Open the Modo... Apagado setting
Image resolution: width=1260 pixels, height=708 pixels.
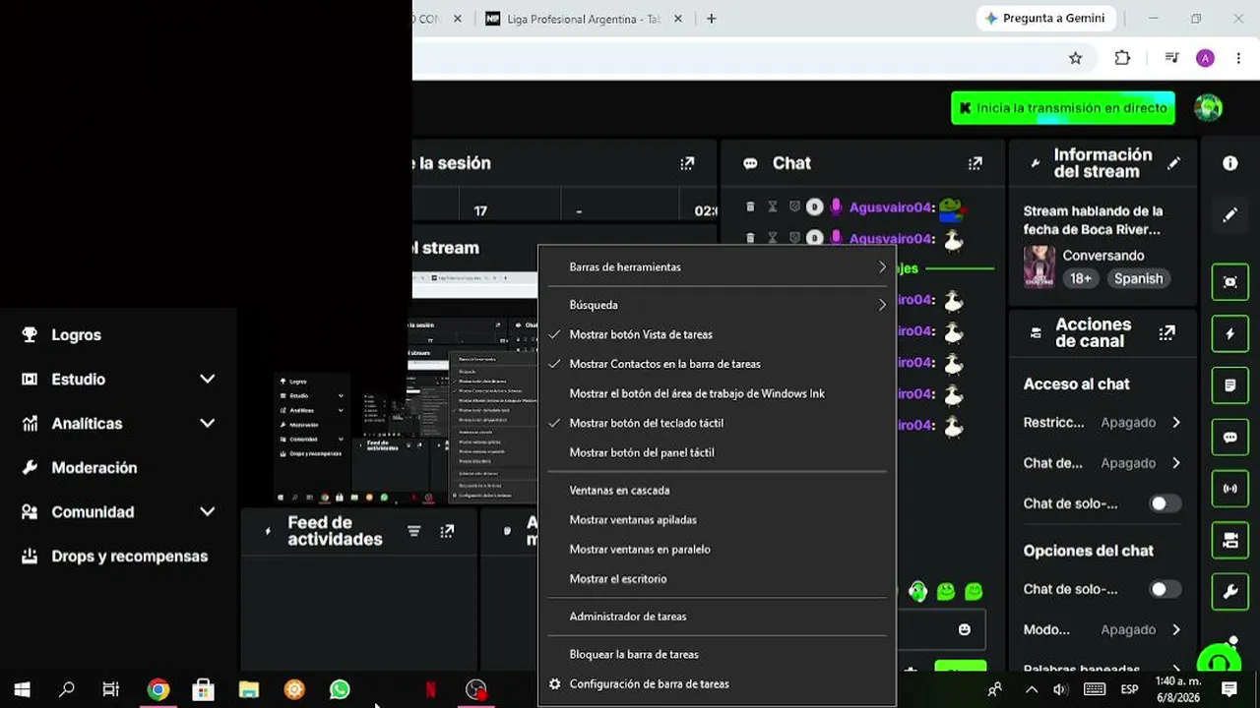click(x=1102, y=629)
